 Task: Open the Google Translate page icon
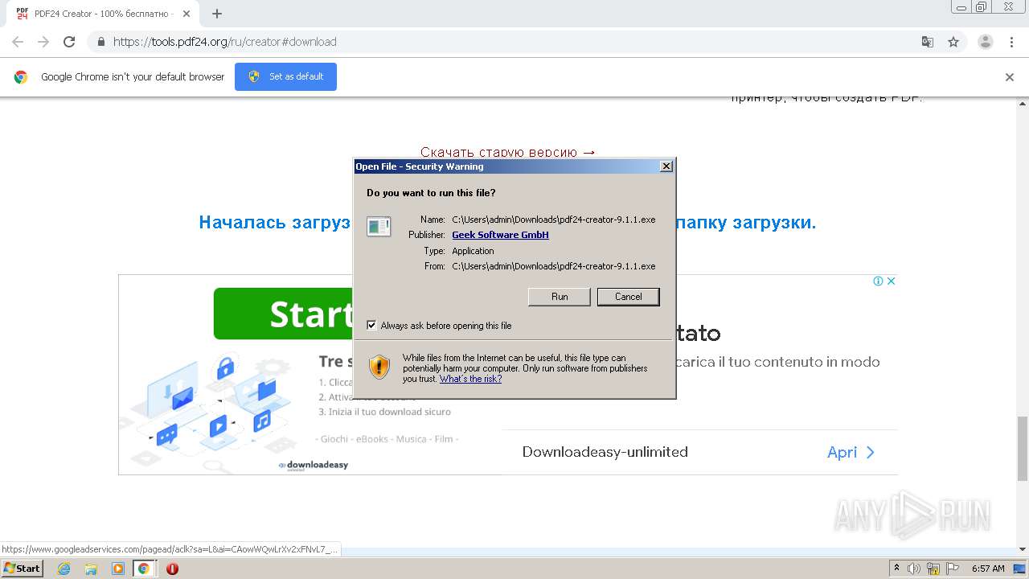point(927,42)
